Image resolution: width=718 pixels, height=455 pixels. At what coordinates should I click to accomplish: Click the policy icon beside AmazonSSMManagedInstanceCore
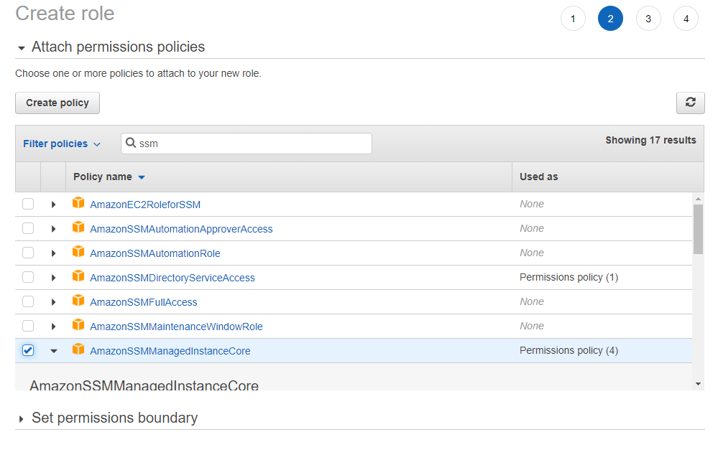click(x=78, y=349)
